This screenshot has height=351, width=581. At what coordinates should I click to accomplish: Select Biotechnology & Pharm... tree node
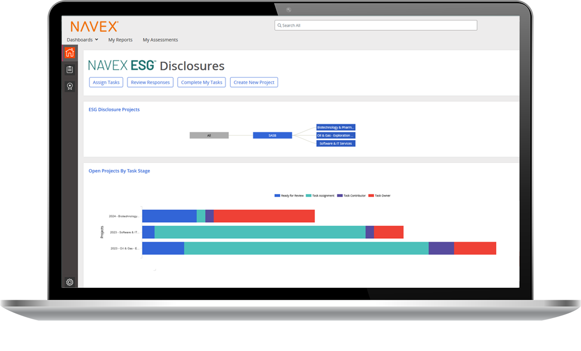click(x=336, y=127)
